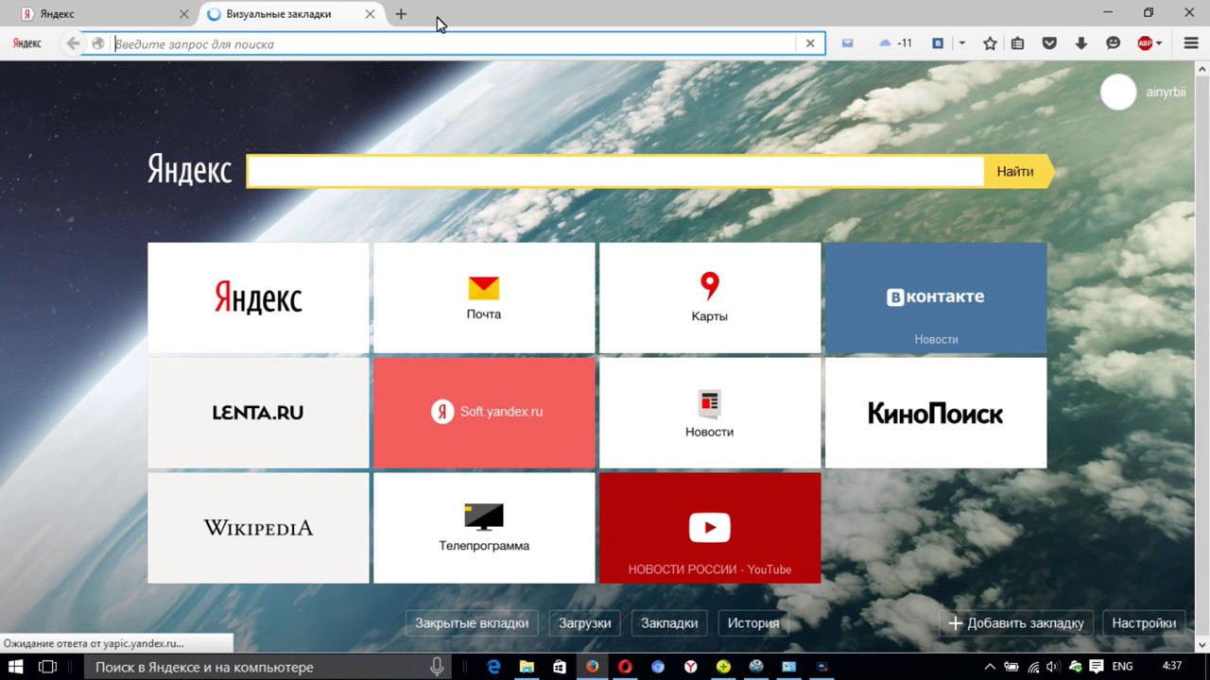Open the Action Center notifications icon

(1097, 667)
